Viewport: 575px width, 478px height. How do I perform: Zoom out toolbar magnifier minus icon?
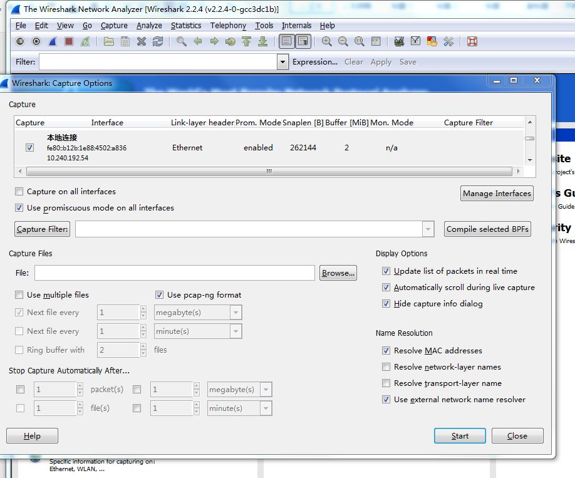coord(343,41)
